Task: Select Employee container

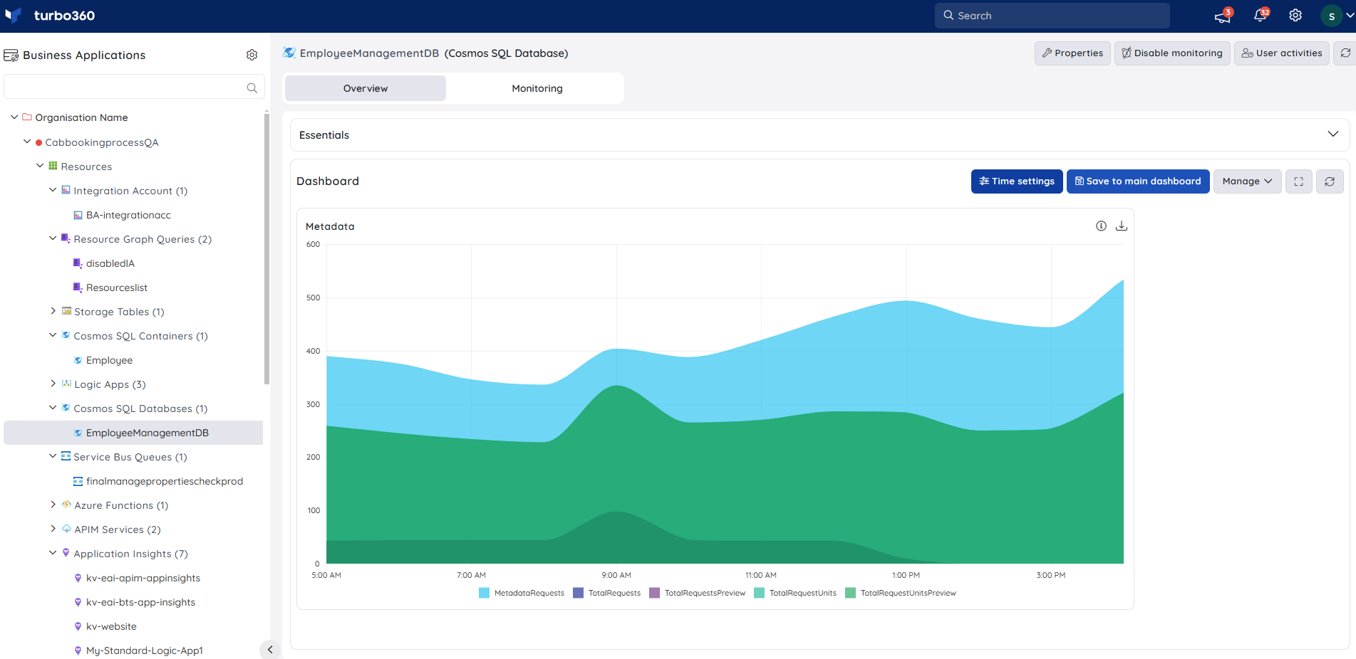Action: click(x=109, y=360)
